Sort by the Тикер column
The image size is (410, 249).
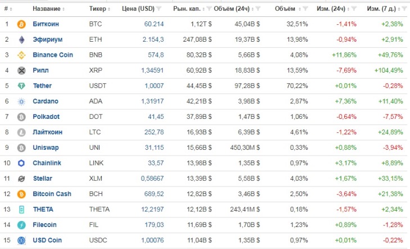(x=100, y=9)
